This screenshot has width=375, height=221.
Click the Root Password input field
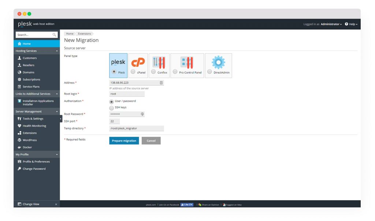coord(127,114)
